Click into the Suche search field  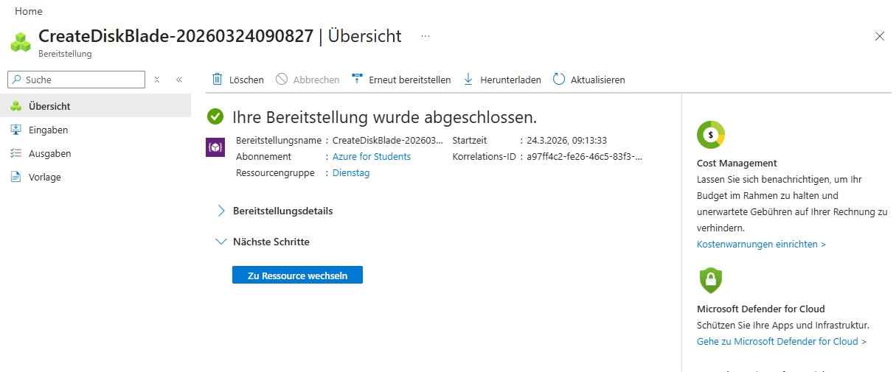point(81,80)
